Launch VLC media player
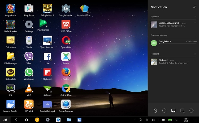 tap(29, 88)
